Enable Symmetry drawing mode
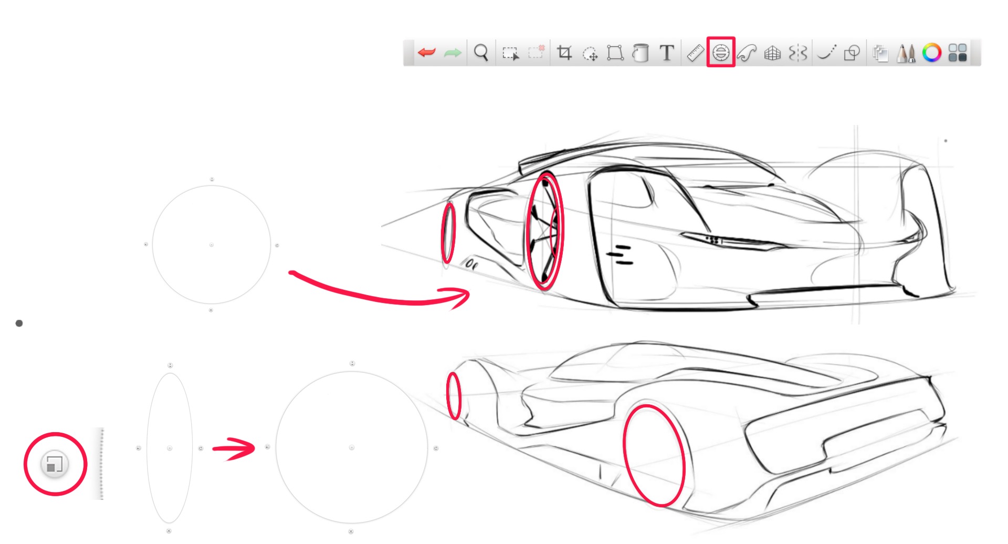Viewport: 1008px width, 544px height. [x=797, y=53]
